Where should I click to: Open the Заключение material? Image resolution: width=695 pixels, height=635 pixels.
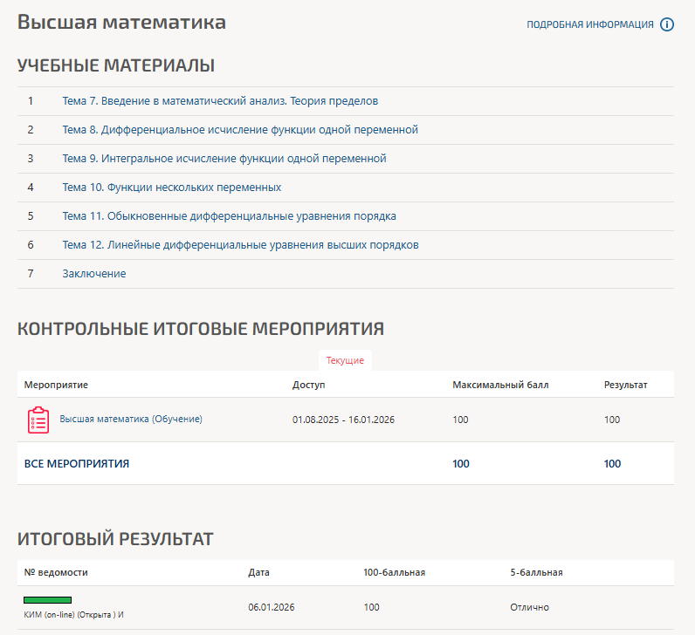click(x=94, y=274)
